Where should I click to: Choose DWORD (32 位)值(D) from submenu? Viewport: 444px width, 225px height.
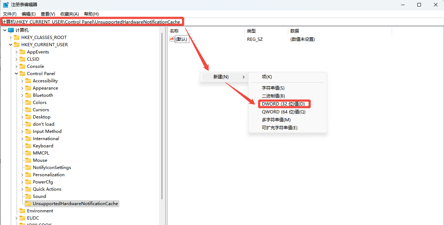click(283, 104)
